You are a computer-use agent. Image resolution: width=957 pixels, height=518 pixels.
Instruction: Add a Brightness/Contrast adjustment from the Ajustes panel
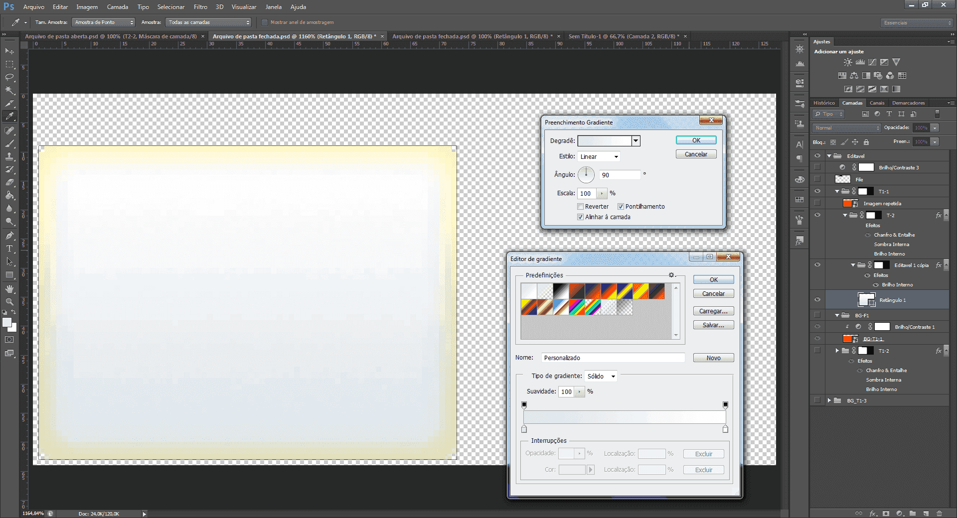(848, 62)
